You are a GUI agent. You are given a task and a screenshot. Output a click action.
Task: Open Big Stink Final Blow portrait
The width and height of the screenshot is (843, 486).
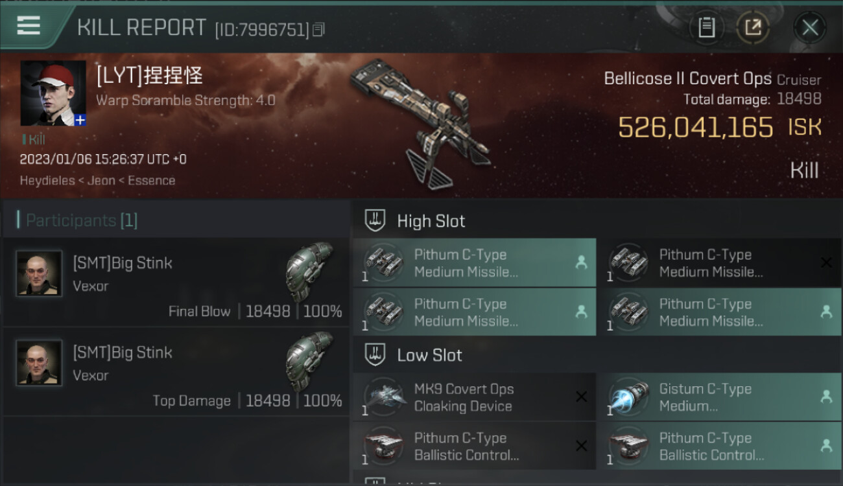click(39, 273)
